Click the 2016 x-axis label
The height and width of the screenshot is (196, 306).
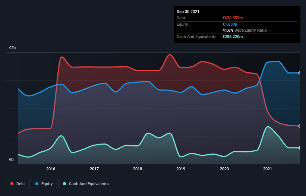(x=51, y=169)
